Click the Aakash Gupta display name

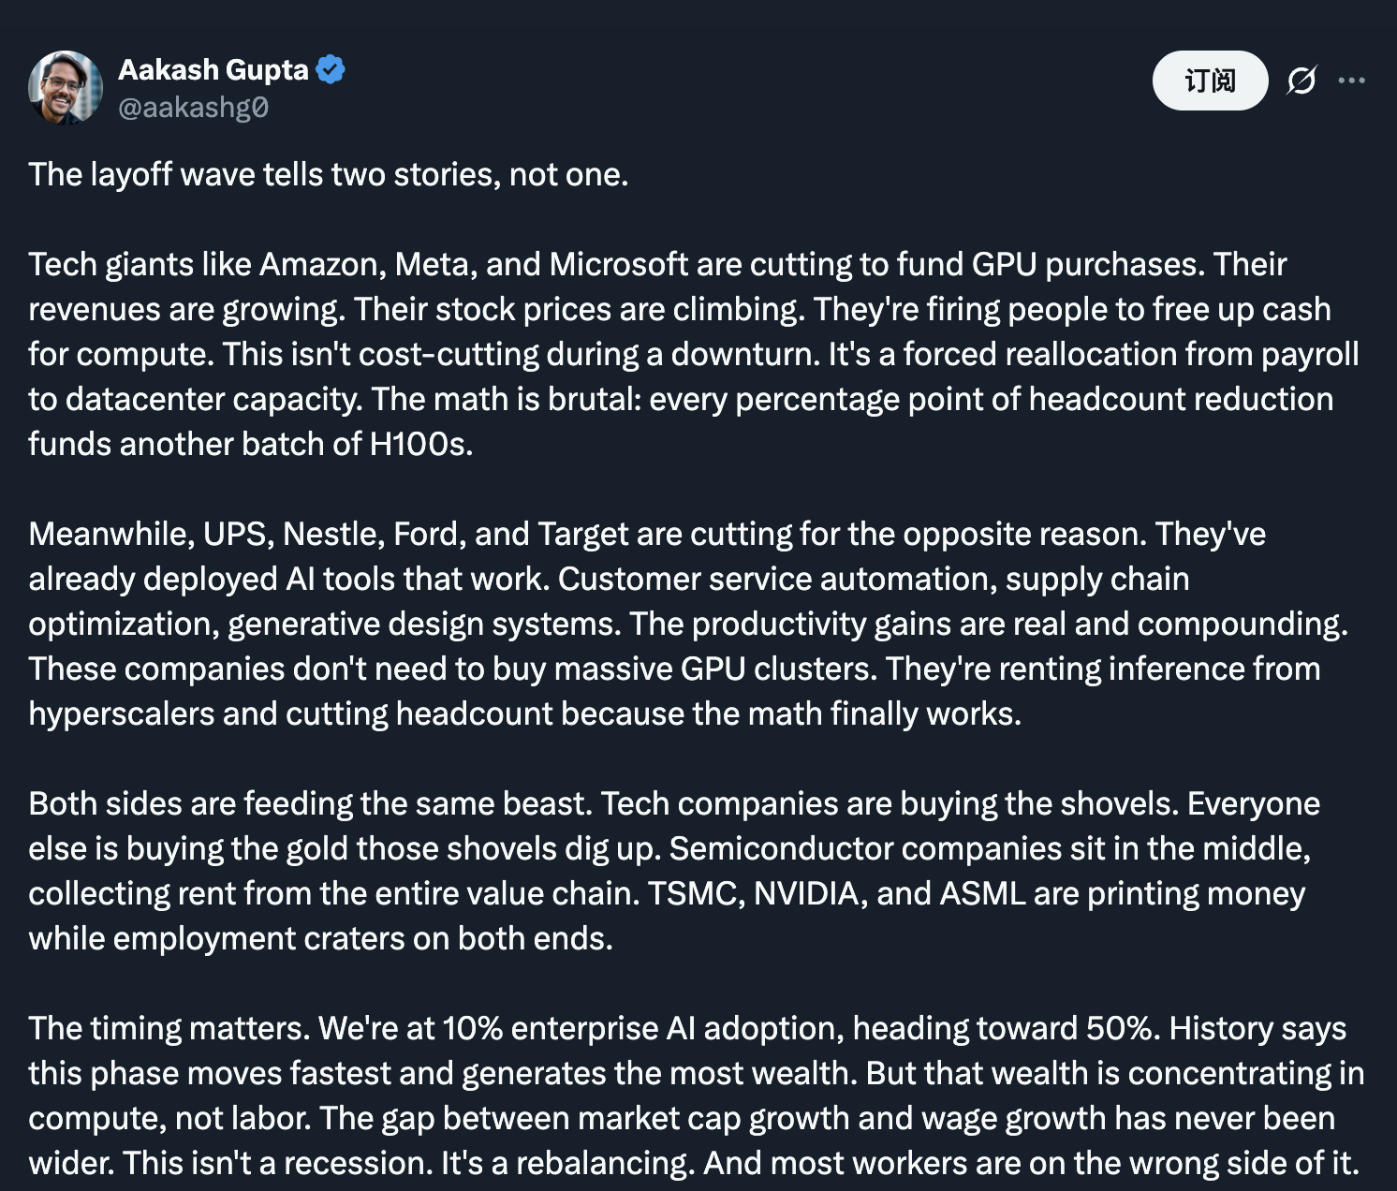[x=213, y=70]
